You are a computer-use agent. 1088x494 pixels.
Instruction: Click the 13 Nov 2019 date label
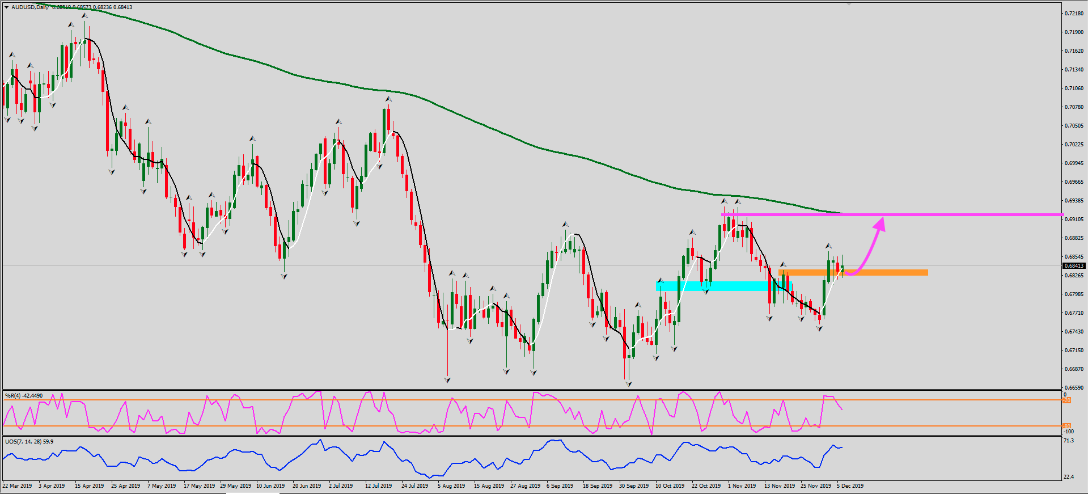[779, 486]
